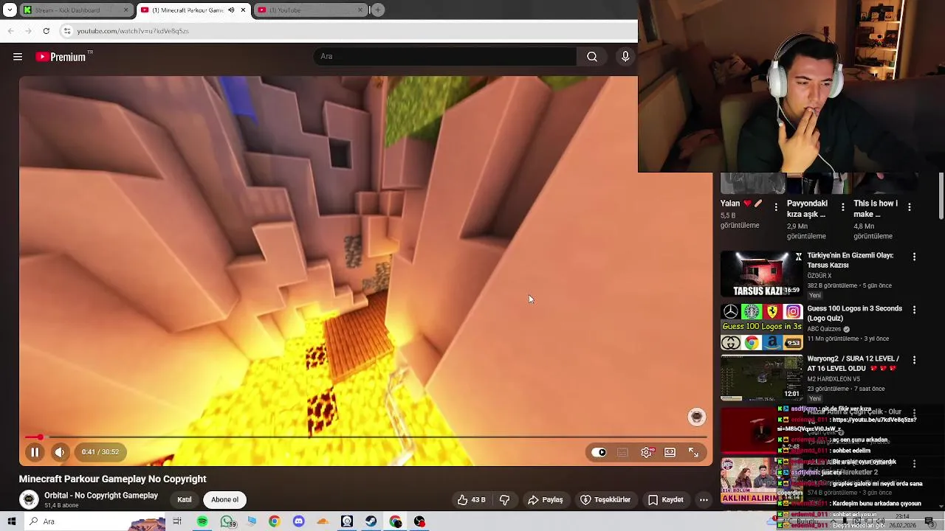Open the tab search dropdown arrow
This screenshot has height=531, width=945.
[10, 10]
